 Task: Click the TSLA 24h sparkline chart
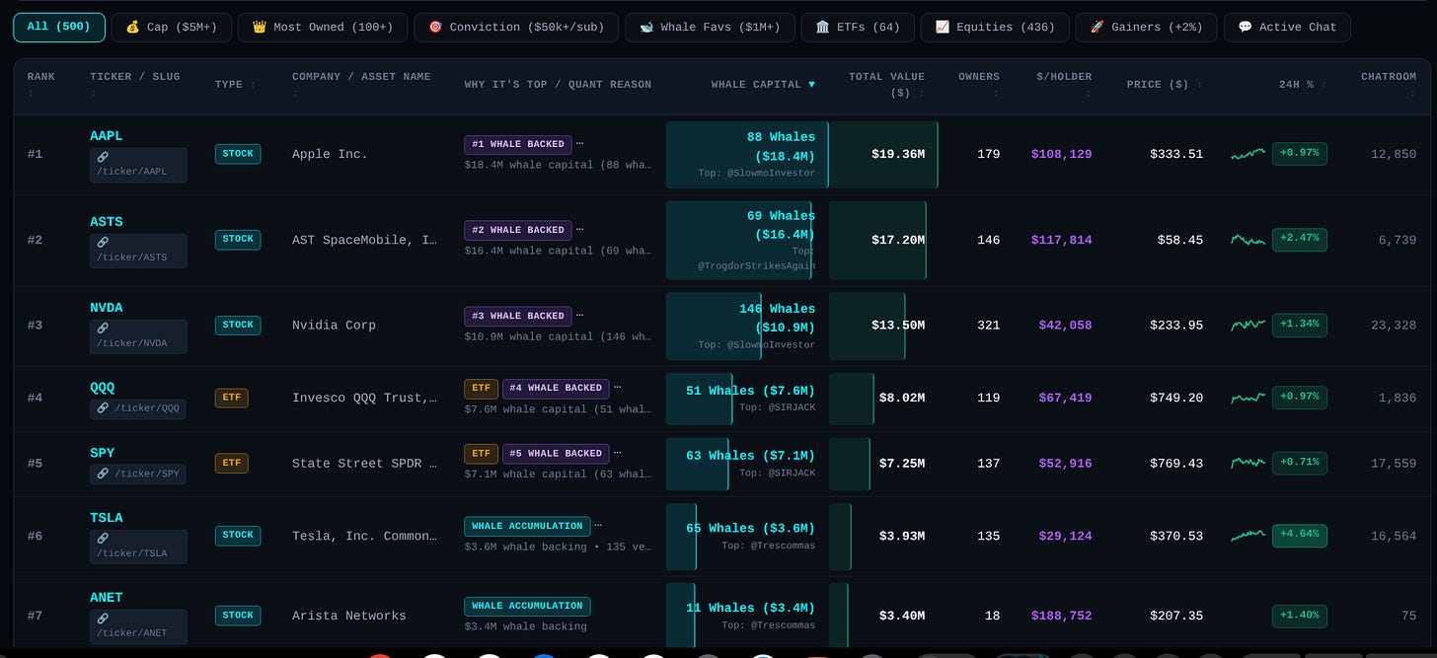1248,536
